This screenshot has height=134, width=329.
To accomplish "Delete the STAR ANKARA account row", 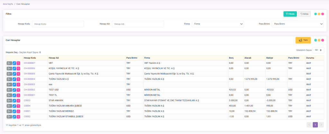I will pyautogui.click(x=18, y=101).
